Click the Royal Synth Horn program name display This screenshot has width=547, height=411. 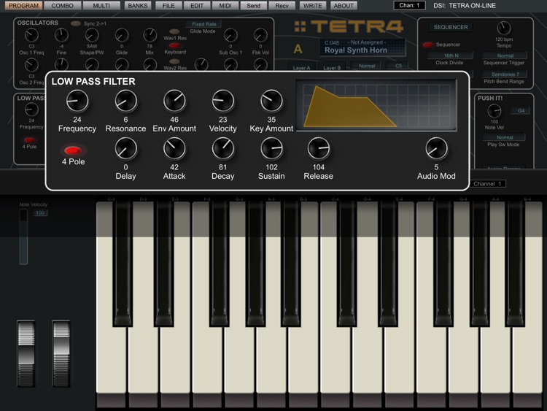(x=362, y=47)
